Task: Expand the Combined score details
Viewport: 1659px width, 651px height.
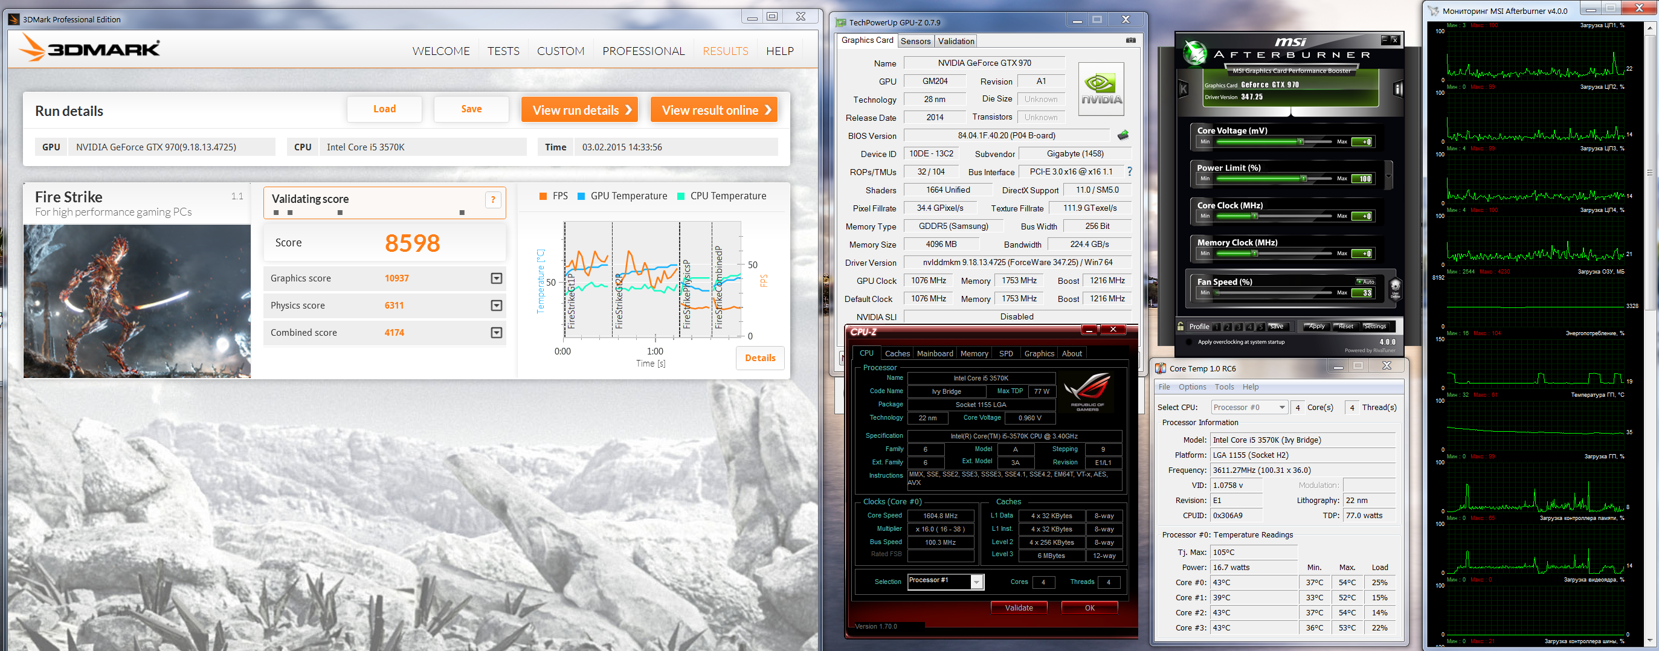Action: 497,332
